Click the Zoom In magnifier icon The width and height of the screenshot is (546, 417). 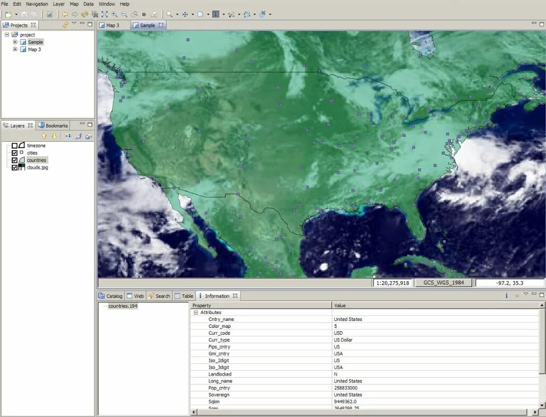(114, 14)
